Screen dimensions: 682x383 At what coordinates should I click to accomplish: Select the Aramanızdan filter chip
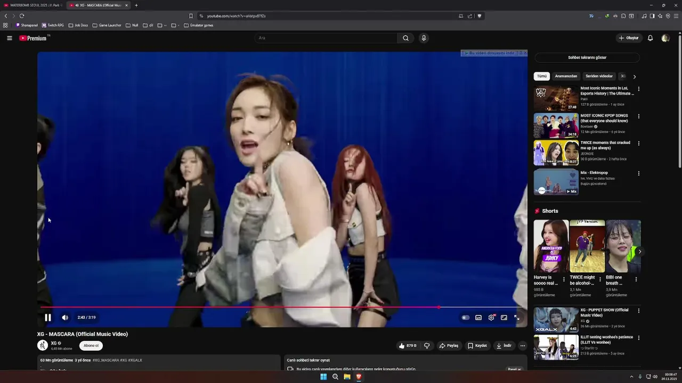coord(566,76)
